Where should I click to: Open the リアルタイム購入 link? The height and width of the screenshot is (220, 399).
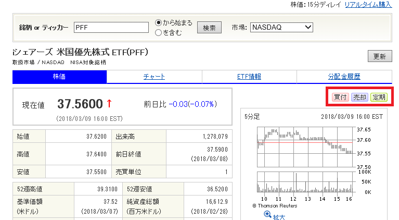click(x=368, y=5)
